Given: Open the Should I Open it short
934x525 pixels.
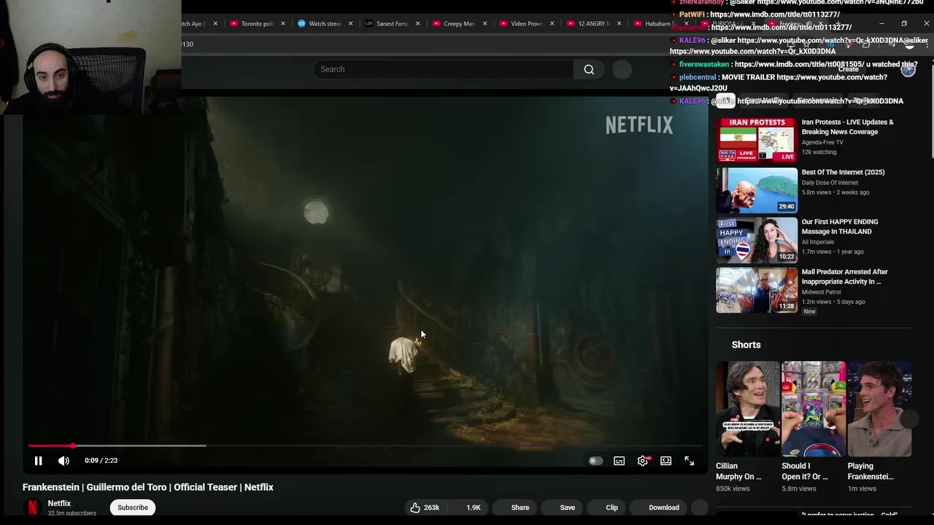Looking at the screenshot, I should click(814, 408).
